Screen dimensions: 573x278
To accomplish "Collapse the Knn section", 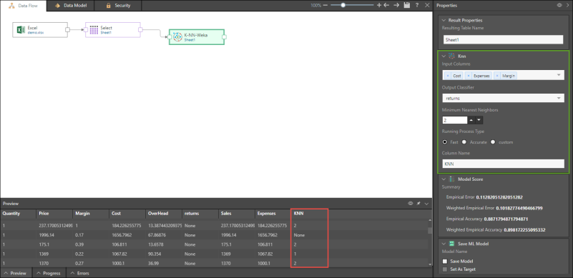I will [444, 56].
